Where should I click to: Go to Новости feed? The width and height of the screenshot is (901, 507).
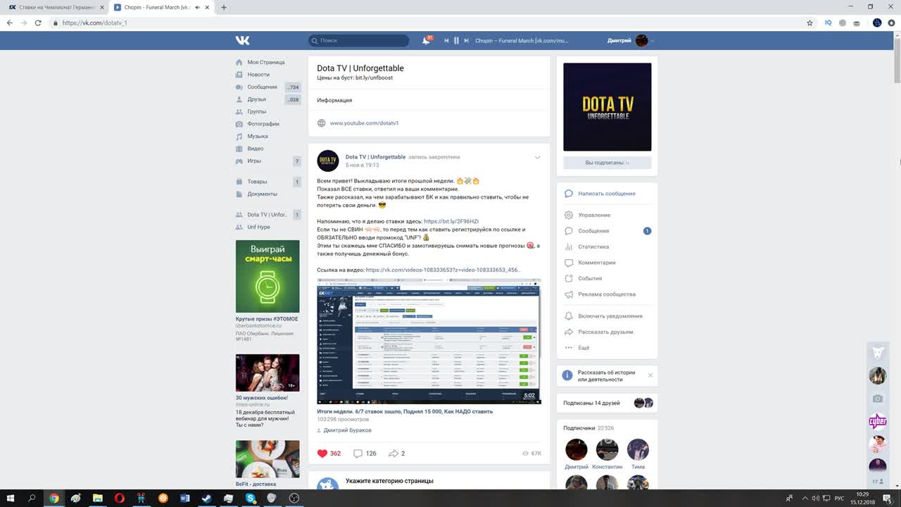click(x=258, y=75)
